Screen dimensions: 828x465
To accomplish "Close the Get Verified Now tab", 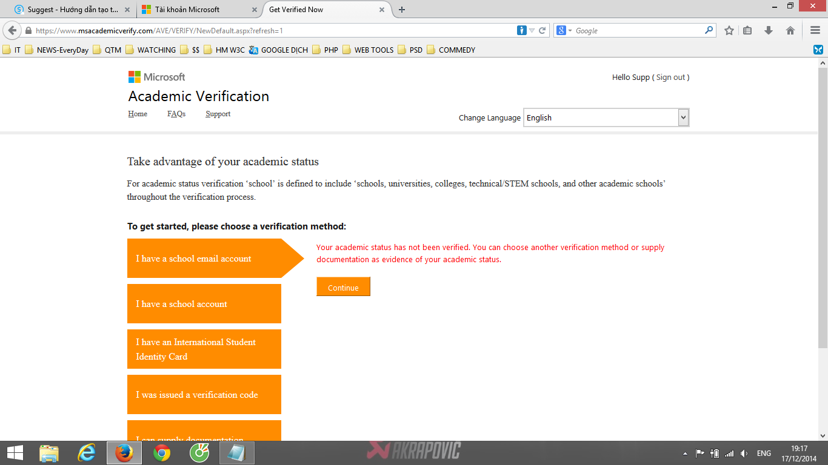I will tap(382, 10).
